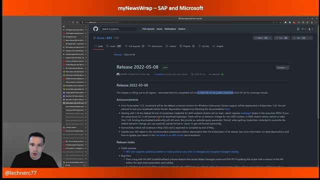Click the 2022-05-08 tag link in release metadata

point(198,74)
